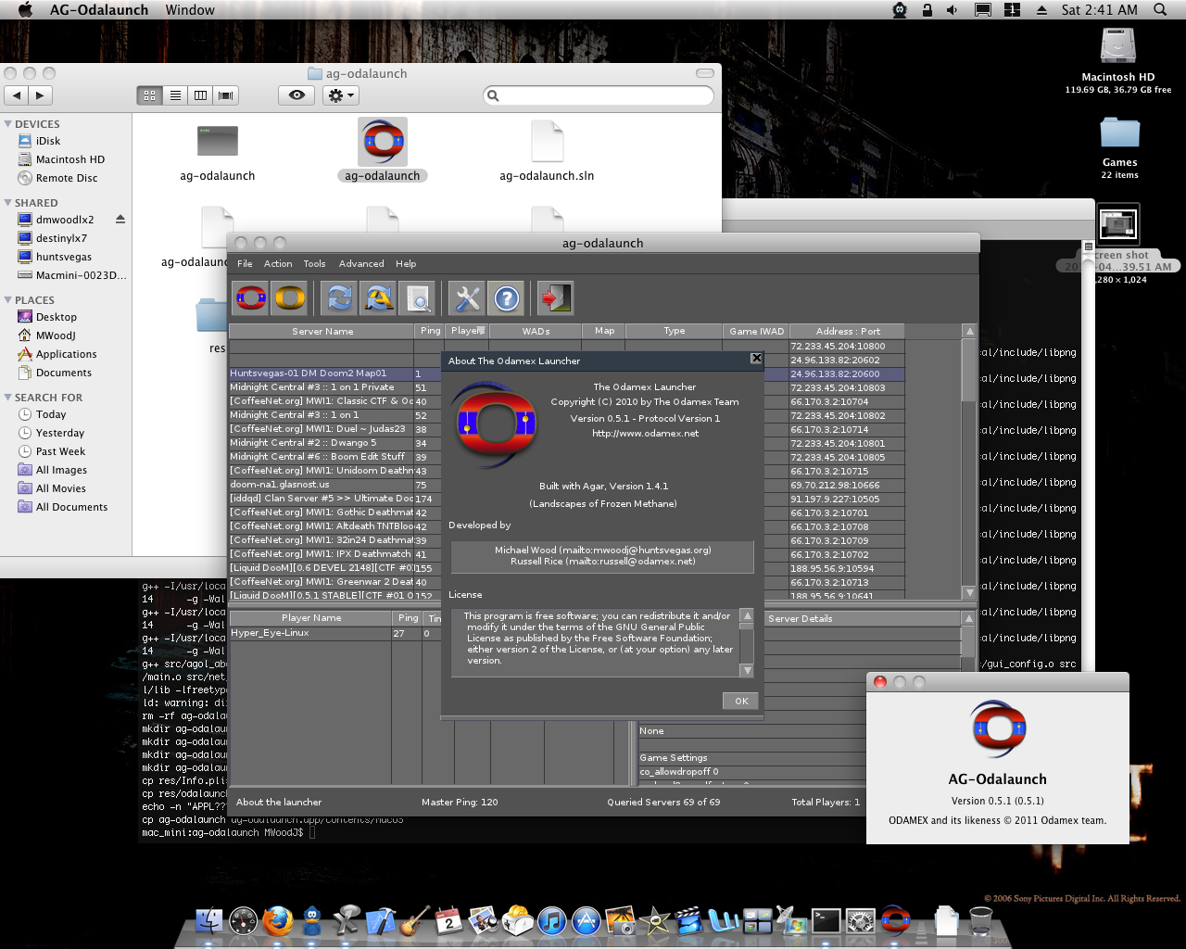Screen dimensions: 1186x949
Task: Click the blue question mark help icon
Action: pyautogui.click(x=506, y=298)
